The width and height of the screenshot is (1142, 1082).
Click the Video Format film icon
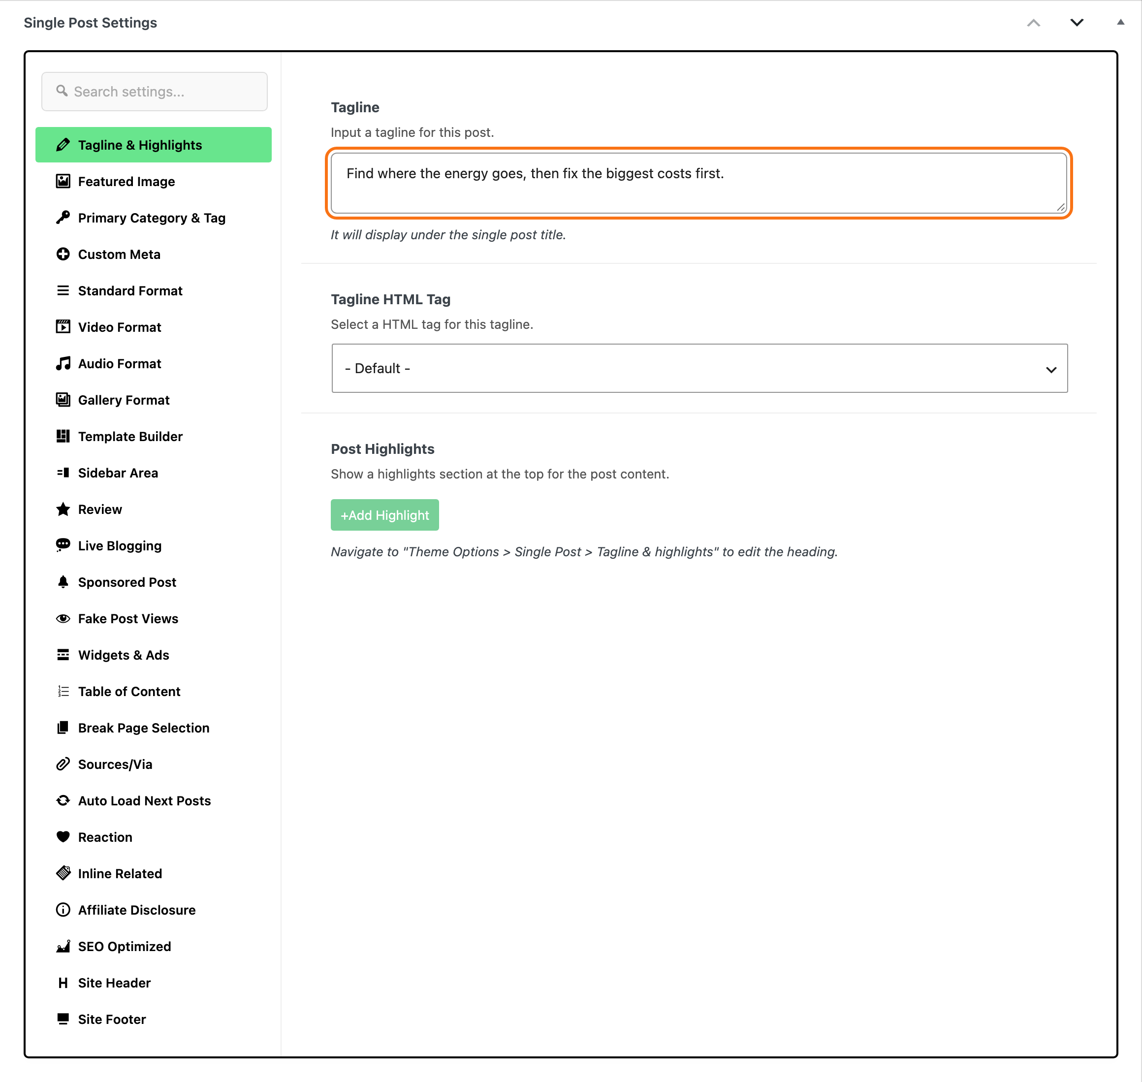63,327
